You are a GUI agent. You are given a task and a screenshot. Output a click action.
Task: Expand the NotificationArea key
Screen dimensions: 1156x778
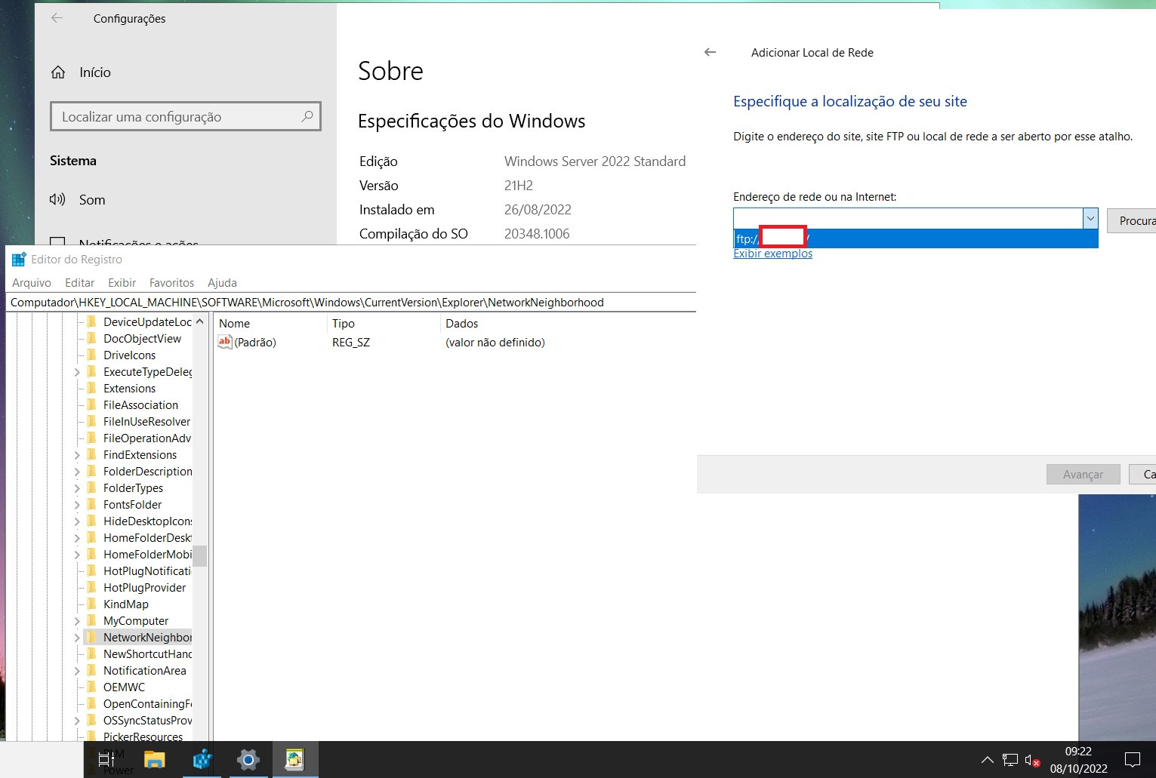coord(77,671)
